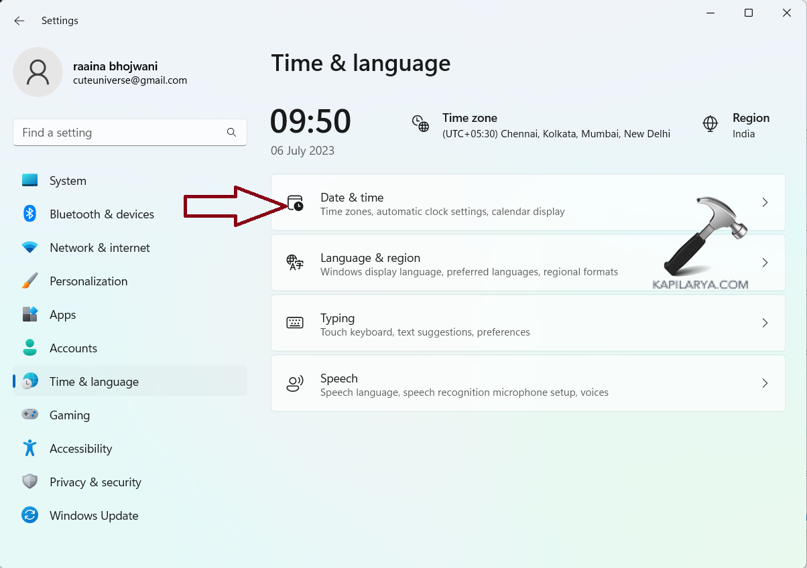Click the Time & language page heading

click(361, 63)
